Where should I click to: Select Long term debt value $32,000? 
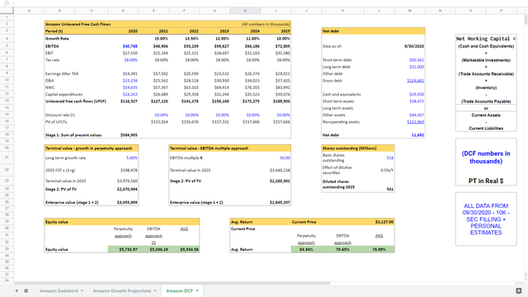pos(417,67)
